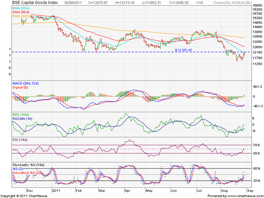Viewport: 264px width, 198px height.
Task: Click the 'Jun' month label on time axis
Action: [x=174, y=191]
